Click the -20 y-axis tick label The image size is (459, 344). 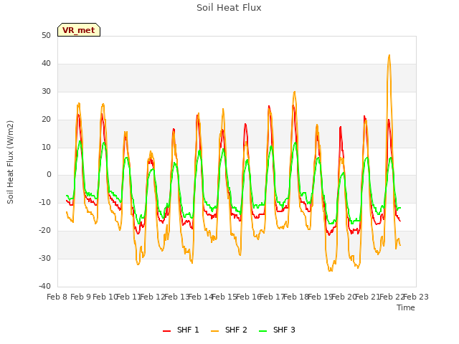44,231
